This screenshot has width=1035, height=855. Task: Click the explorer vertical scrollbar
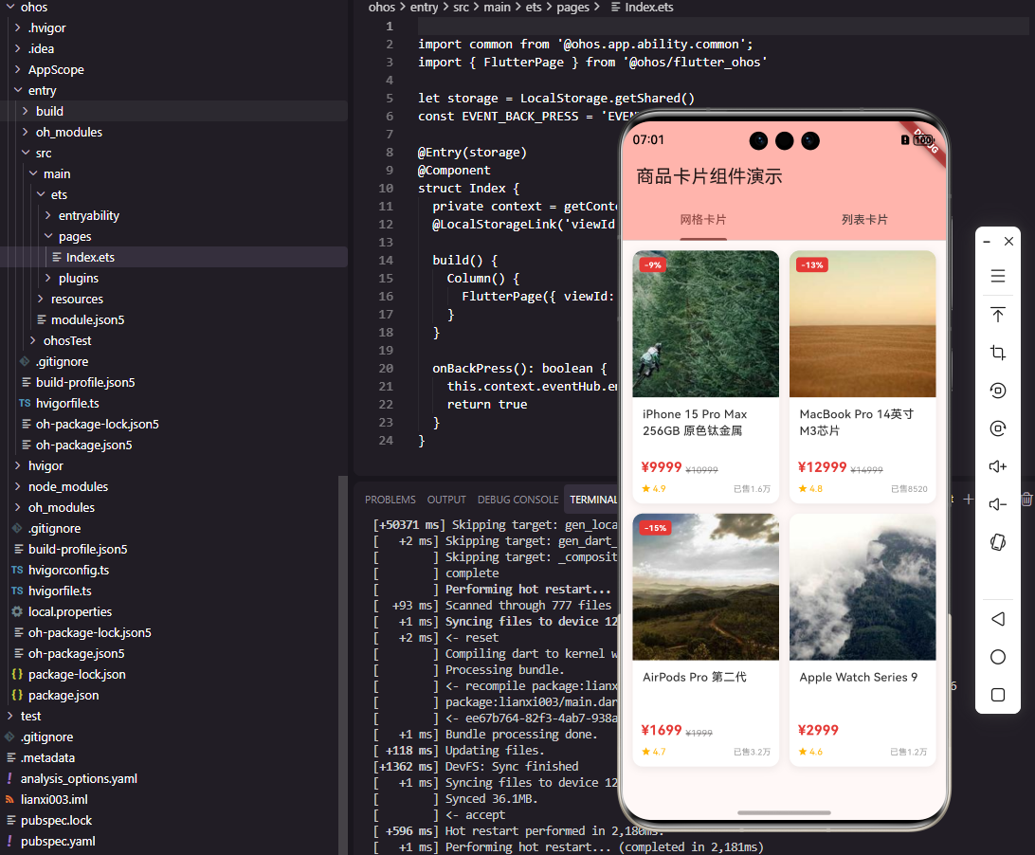[x=342, y=664]
